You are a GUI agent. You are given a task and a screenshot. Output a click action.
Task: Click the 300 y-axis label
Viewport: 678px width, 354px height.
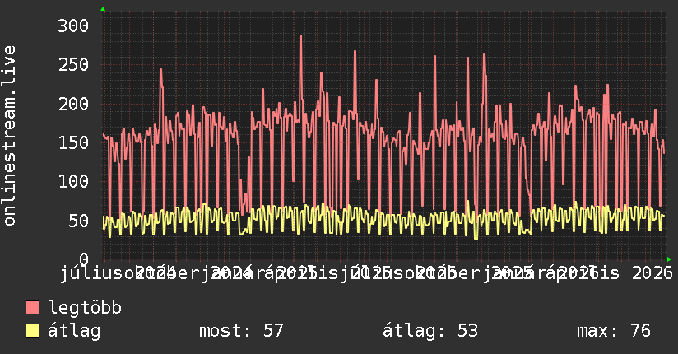tap(73, 26)
